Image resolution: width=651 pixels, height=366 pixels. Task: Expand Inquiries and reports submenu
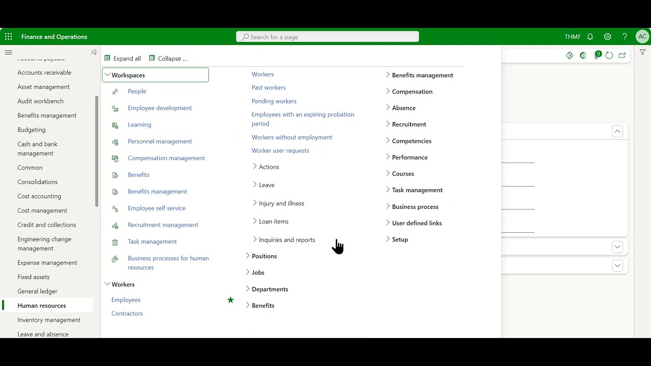click(255, 239)
